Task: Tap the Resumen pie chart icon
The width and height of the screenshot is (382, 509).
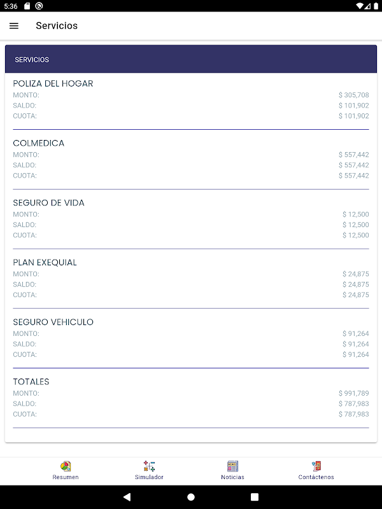Action: click(66, 466)
